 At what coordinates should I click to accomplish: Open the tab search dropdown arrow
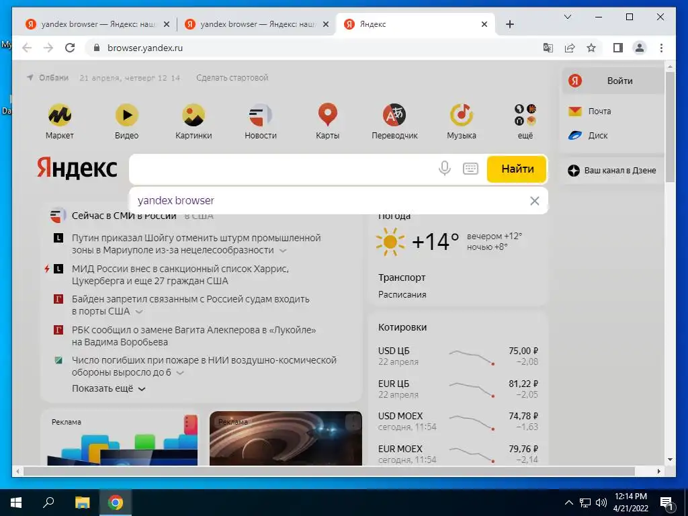coord(567,17)
